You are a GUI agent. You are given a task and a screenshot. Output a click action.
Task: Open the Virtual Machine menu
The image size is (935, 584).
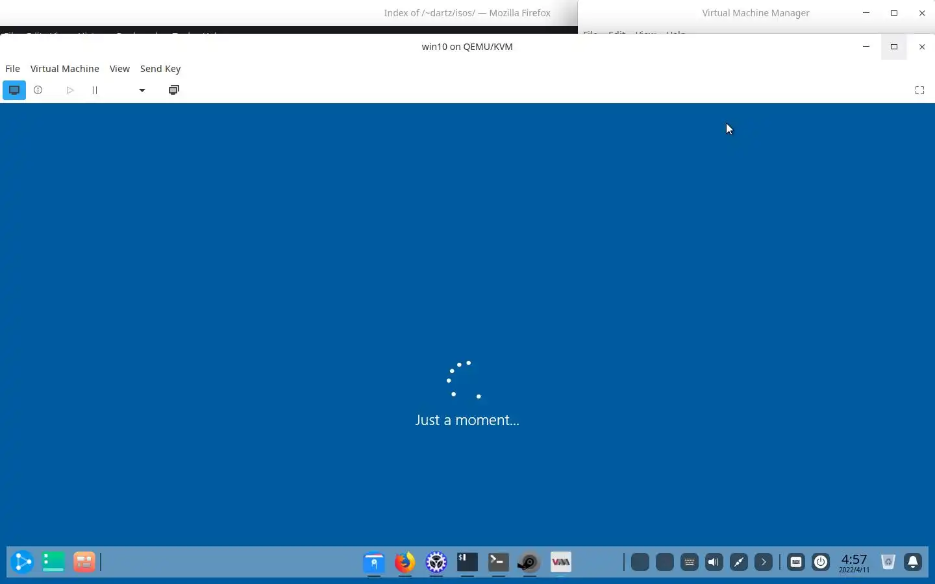[x=65, y=69]
